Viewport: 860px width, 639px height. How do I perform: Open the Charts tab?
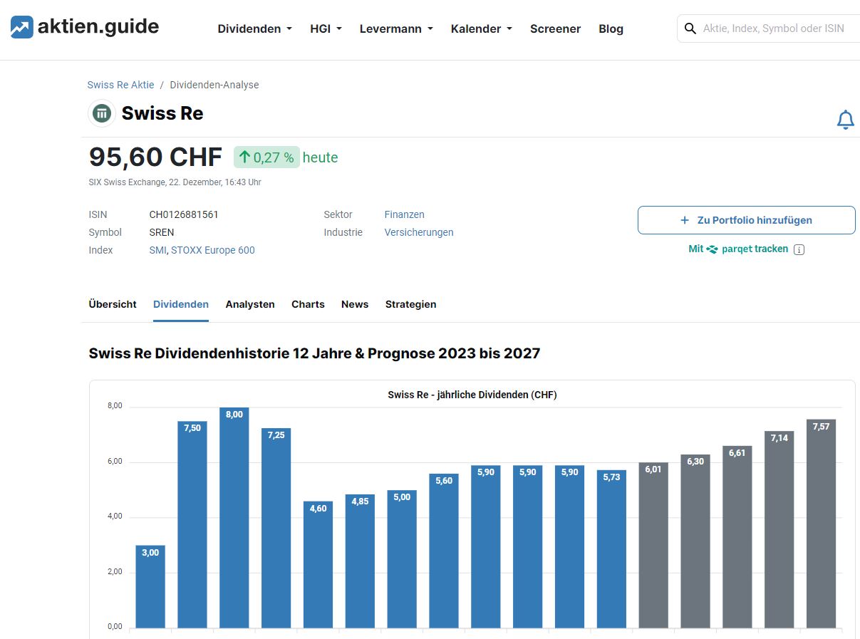click(308, 304)
